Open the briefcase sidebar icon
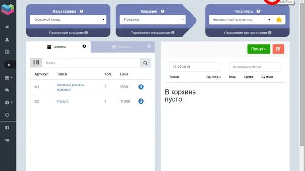 pyautogui.click(x=7, y=78)
